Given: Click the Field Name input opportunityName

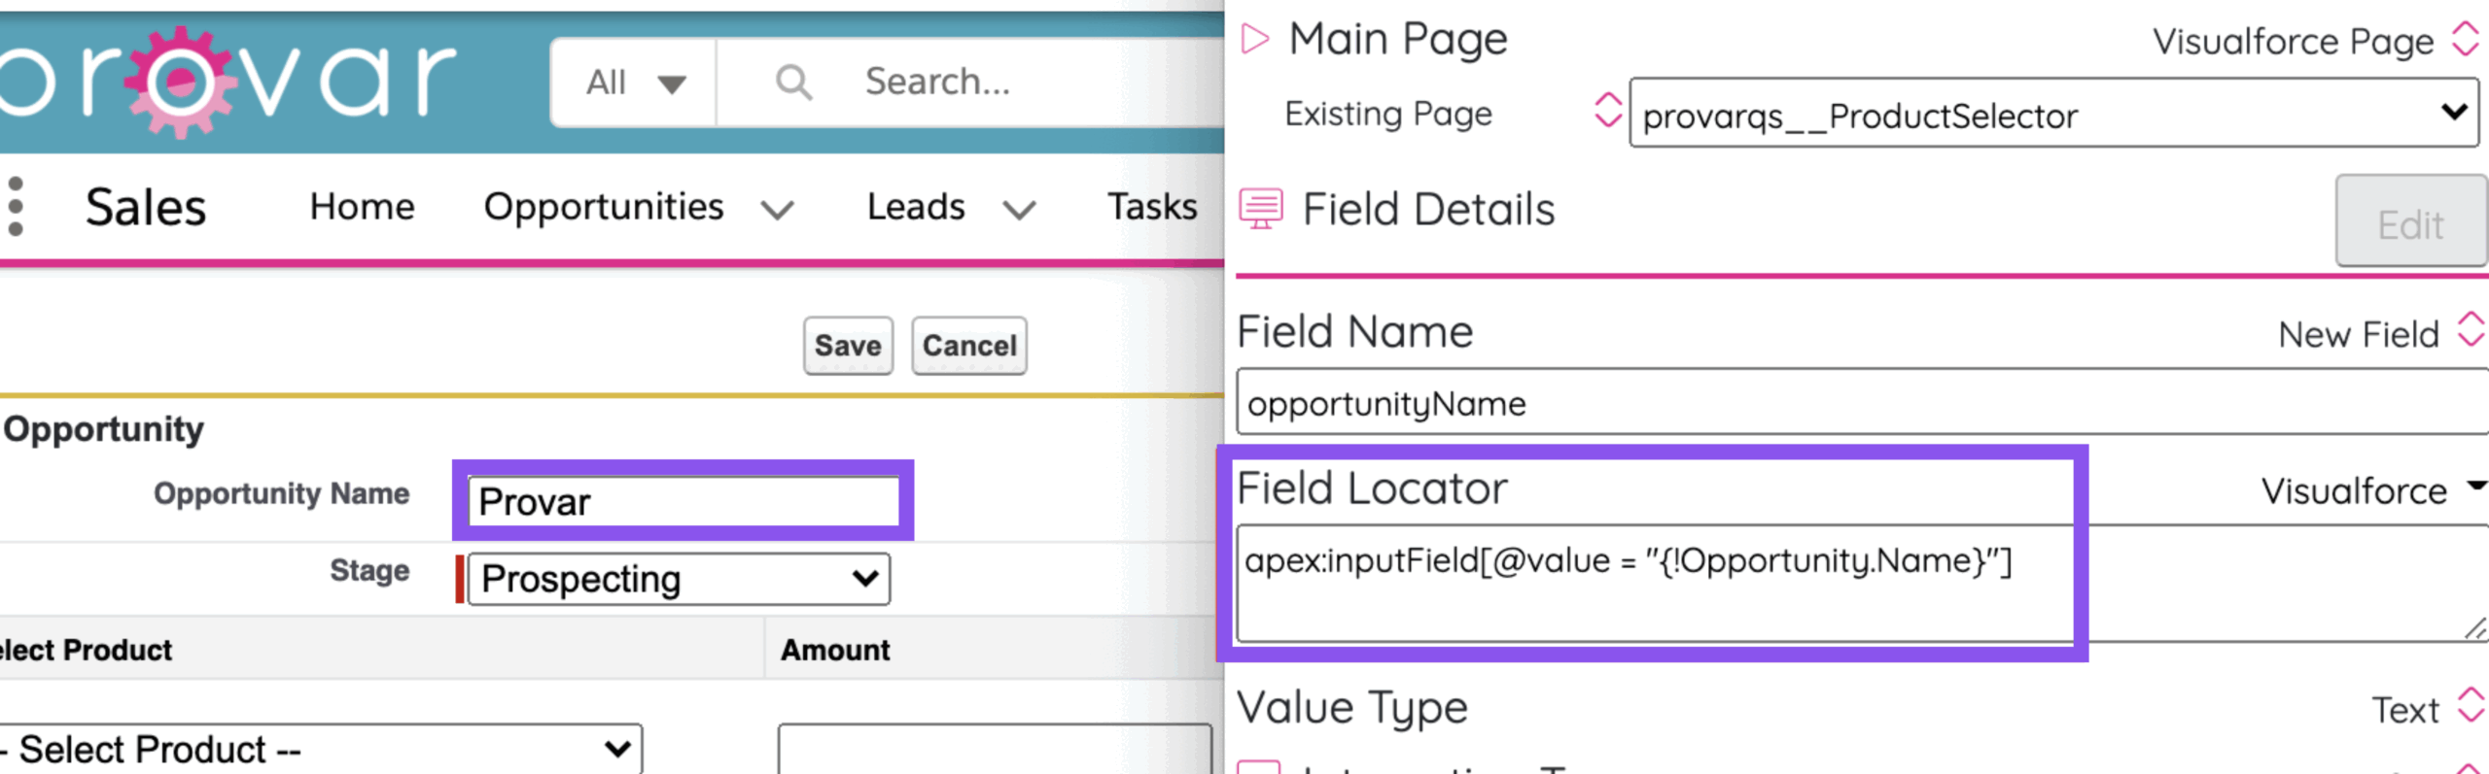Looking at the screenshot, I should pyautogui.click(x=1863, y=402).
